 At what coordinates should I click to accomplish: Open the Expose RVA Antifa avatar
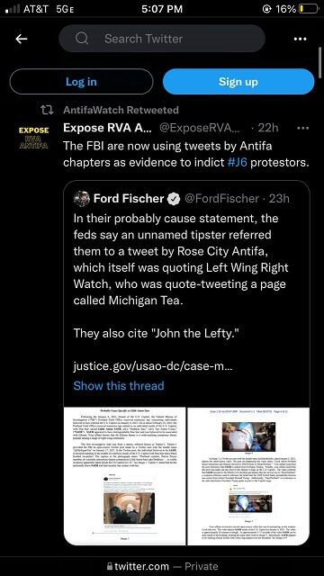[33, 138]
